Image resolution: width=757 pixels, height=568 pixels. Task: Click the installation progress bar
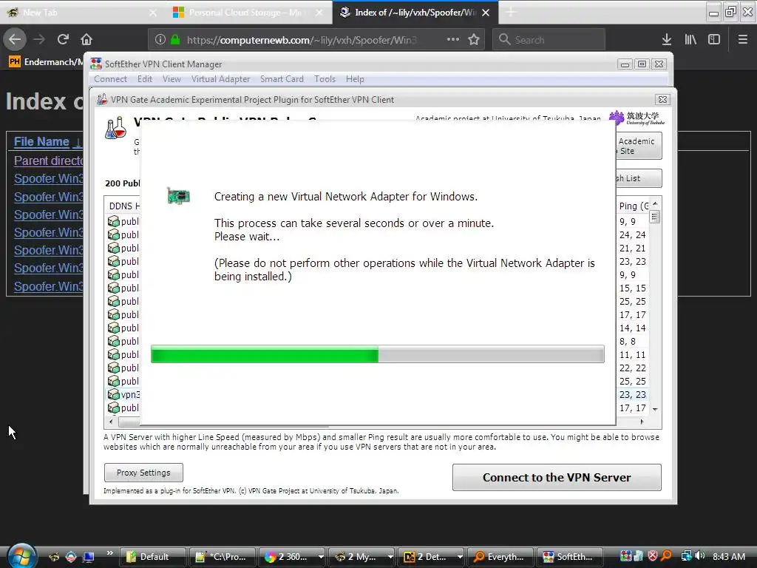[378, 354]
